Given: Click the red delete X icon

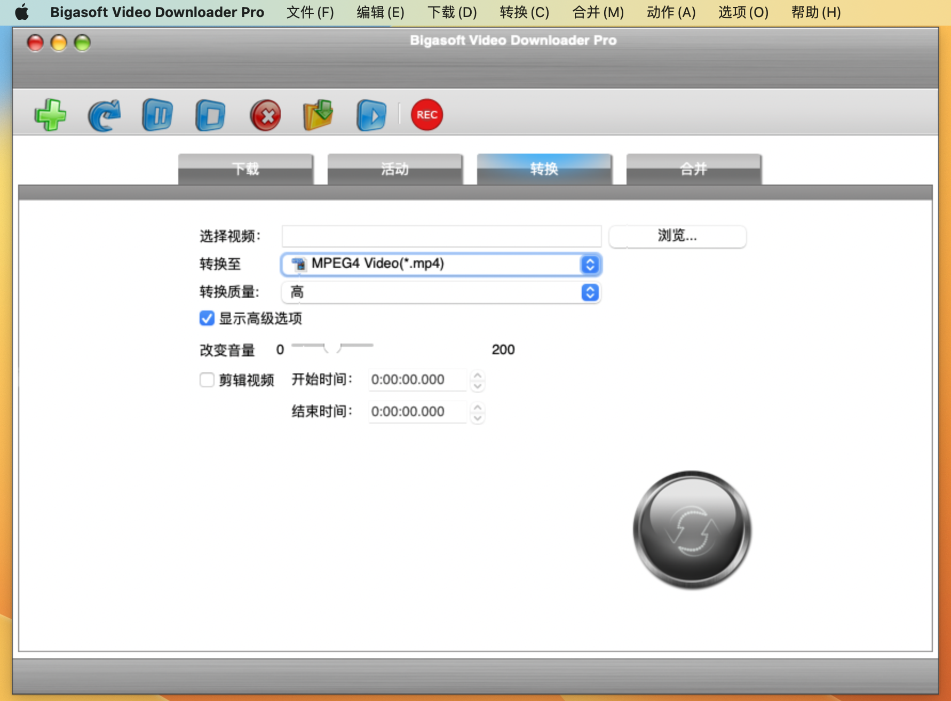Looking at the screenshot, I should coord(265,115).
